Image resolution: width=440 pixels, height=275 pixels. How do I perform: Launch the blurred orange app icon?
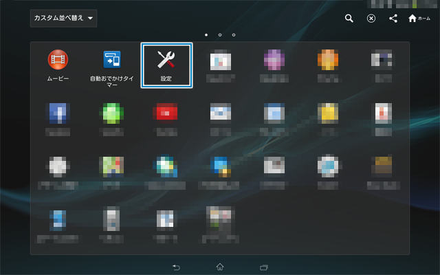(x=328, y=61)
